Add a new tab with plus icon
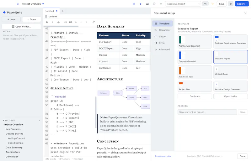The image size is (251, 161). (63, 11)
